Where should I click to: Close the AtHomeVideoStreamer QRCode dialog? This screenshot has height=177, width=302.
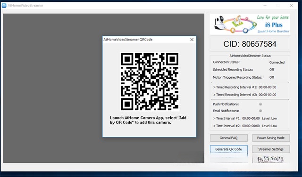coord(192,40)
